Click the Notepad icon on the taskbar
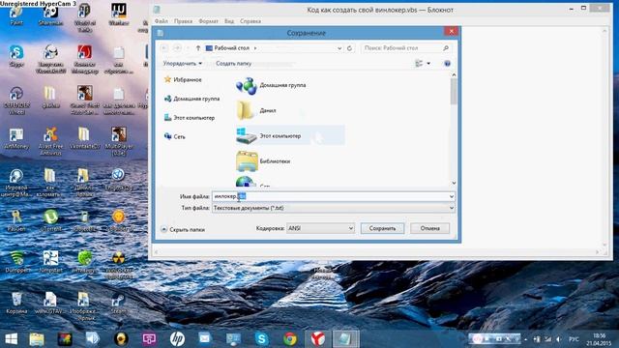This screenshot has width=619, height=348. pos(345,339)
